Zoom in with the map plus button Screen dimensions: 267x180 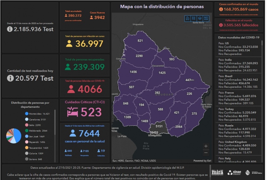click(206, 146)
